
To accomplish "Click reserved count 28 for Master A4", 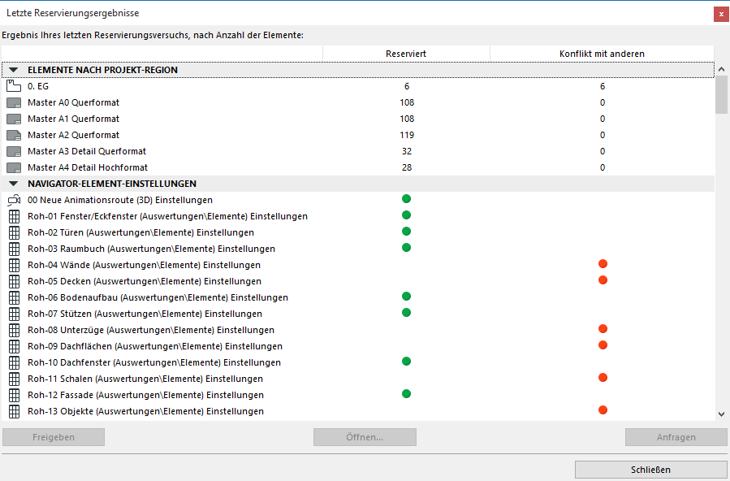I will pos(407,167).
